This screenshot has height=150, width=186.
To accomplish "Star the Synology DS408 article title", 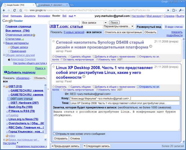I will 54,41.
